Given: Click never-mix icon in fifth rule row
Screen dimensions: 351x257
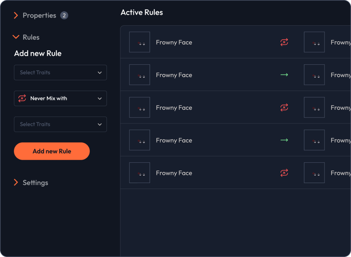Looking at the screenshot, I should tap(284, 173).
